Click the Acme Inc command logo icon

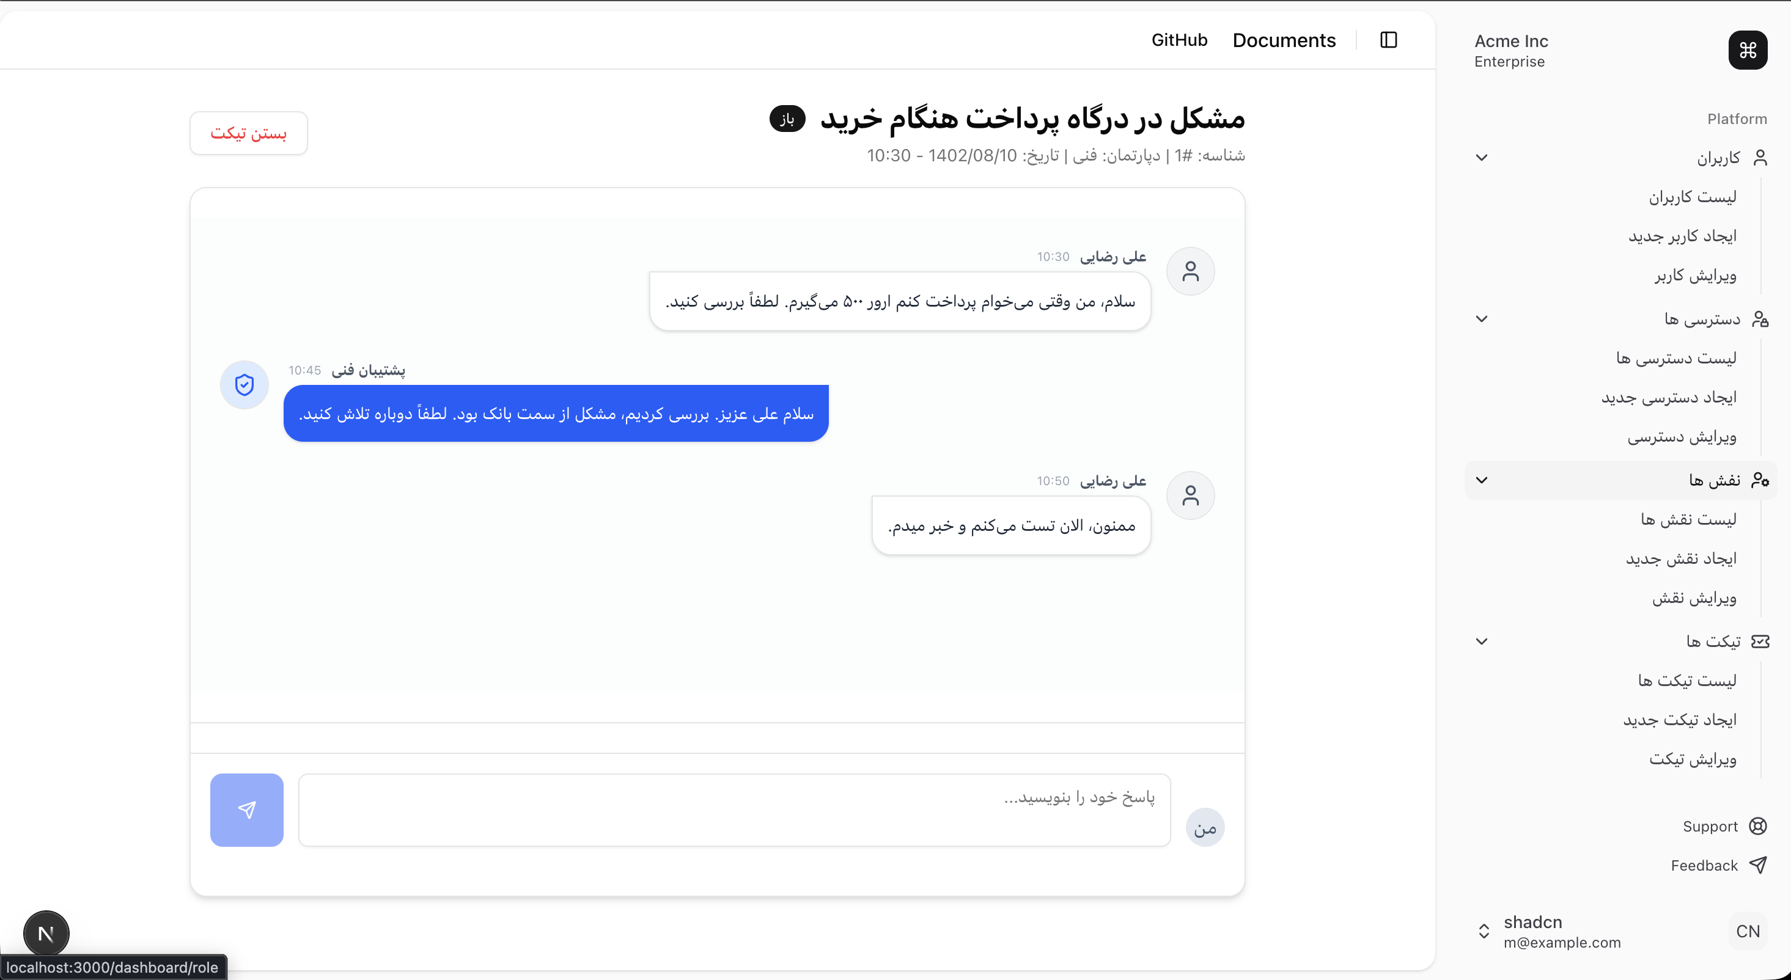point(1747,50)
